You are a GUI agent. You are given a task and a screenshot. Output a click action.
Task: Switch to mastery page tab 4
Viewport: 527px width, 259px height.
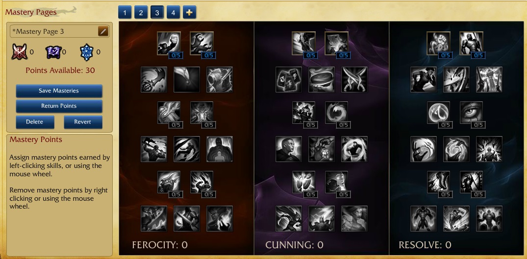pos(173,12)
